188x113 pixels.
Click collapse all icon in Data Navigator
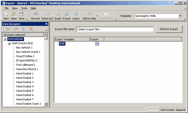click(x=15, y=29)
